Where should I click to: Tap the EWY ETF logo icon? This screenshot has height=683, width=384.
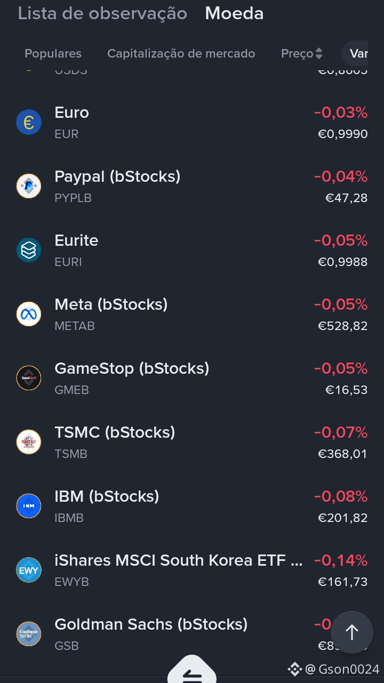tap(29, 570)
